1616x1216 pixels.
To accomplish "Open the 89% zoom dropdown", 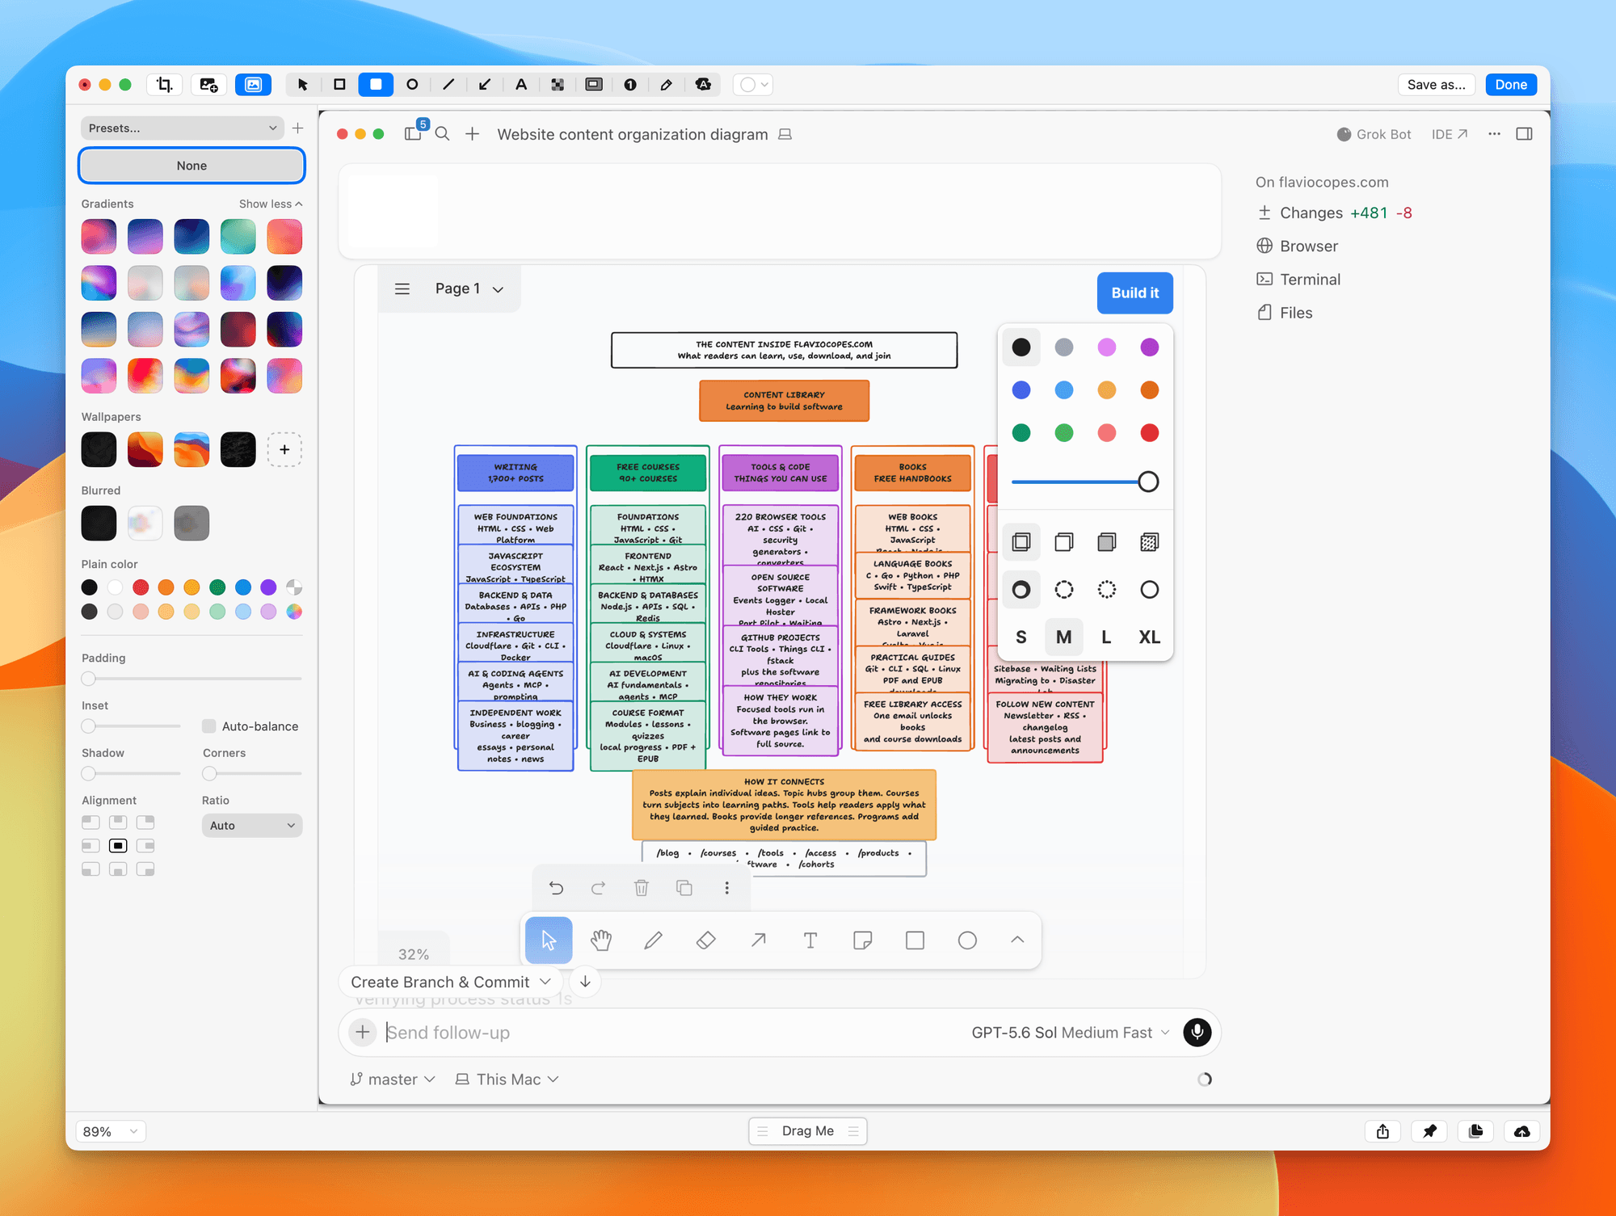I will pyautogui.click(x=111, y=1131).
